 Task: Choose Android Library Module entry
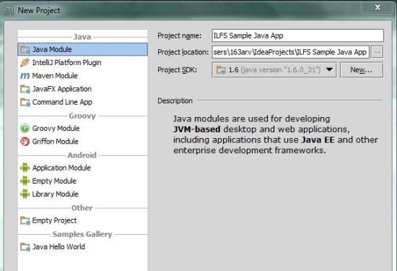(83, 194)
